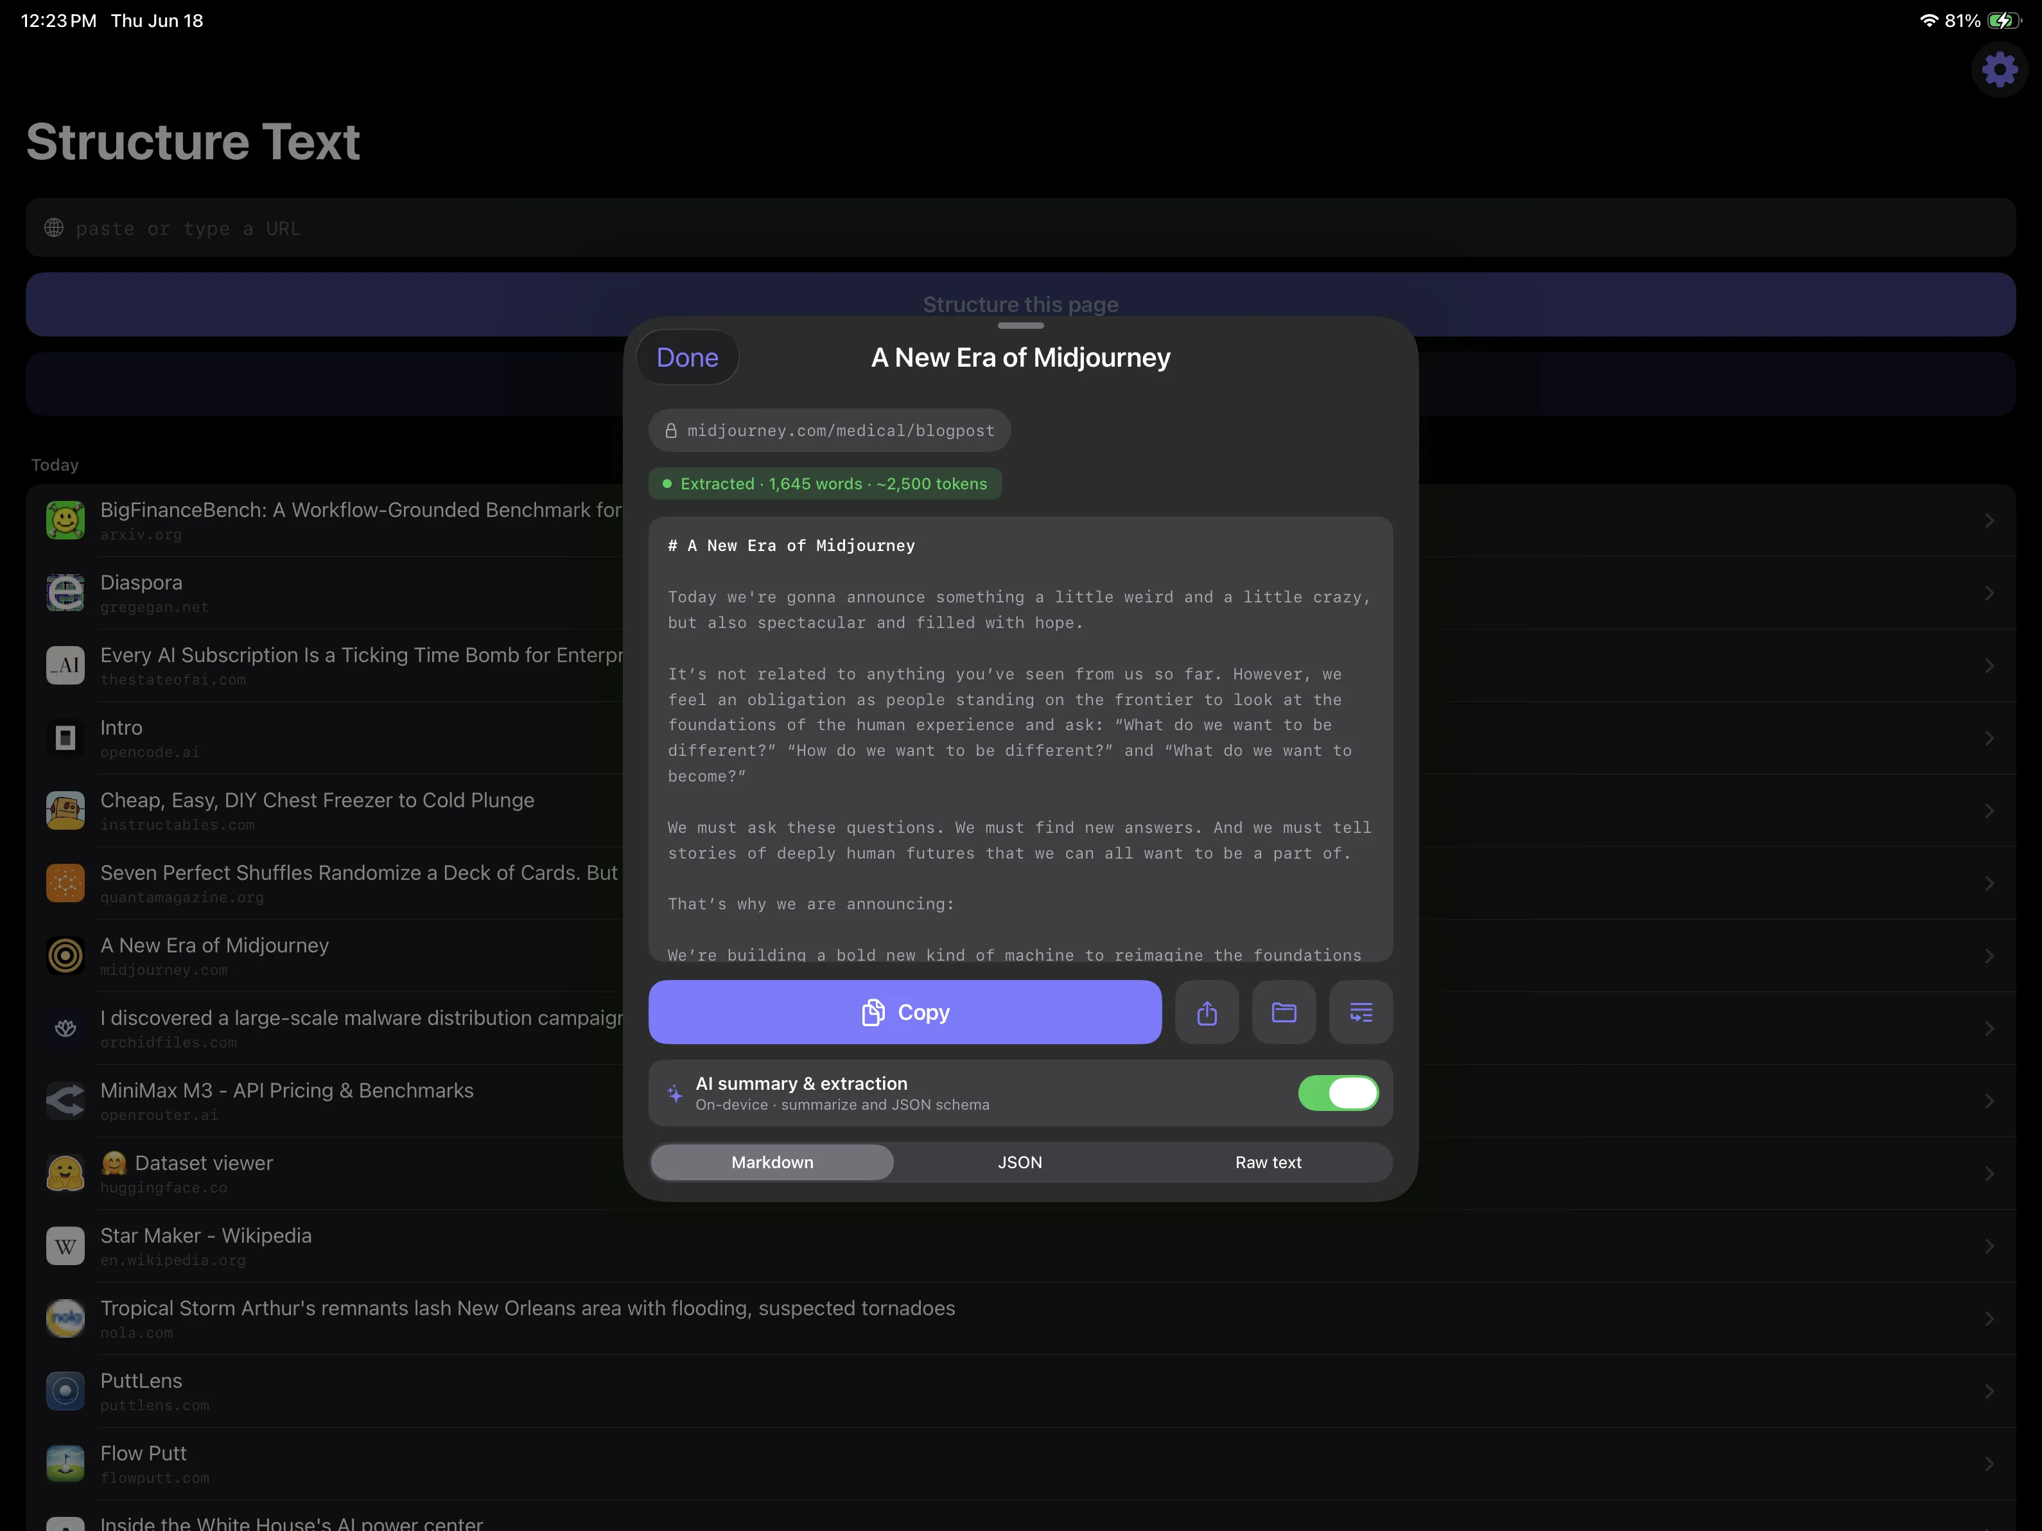
Task: Click the Structure Text page title
Action: coord(193,142)
